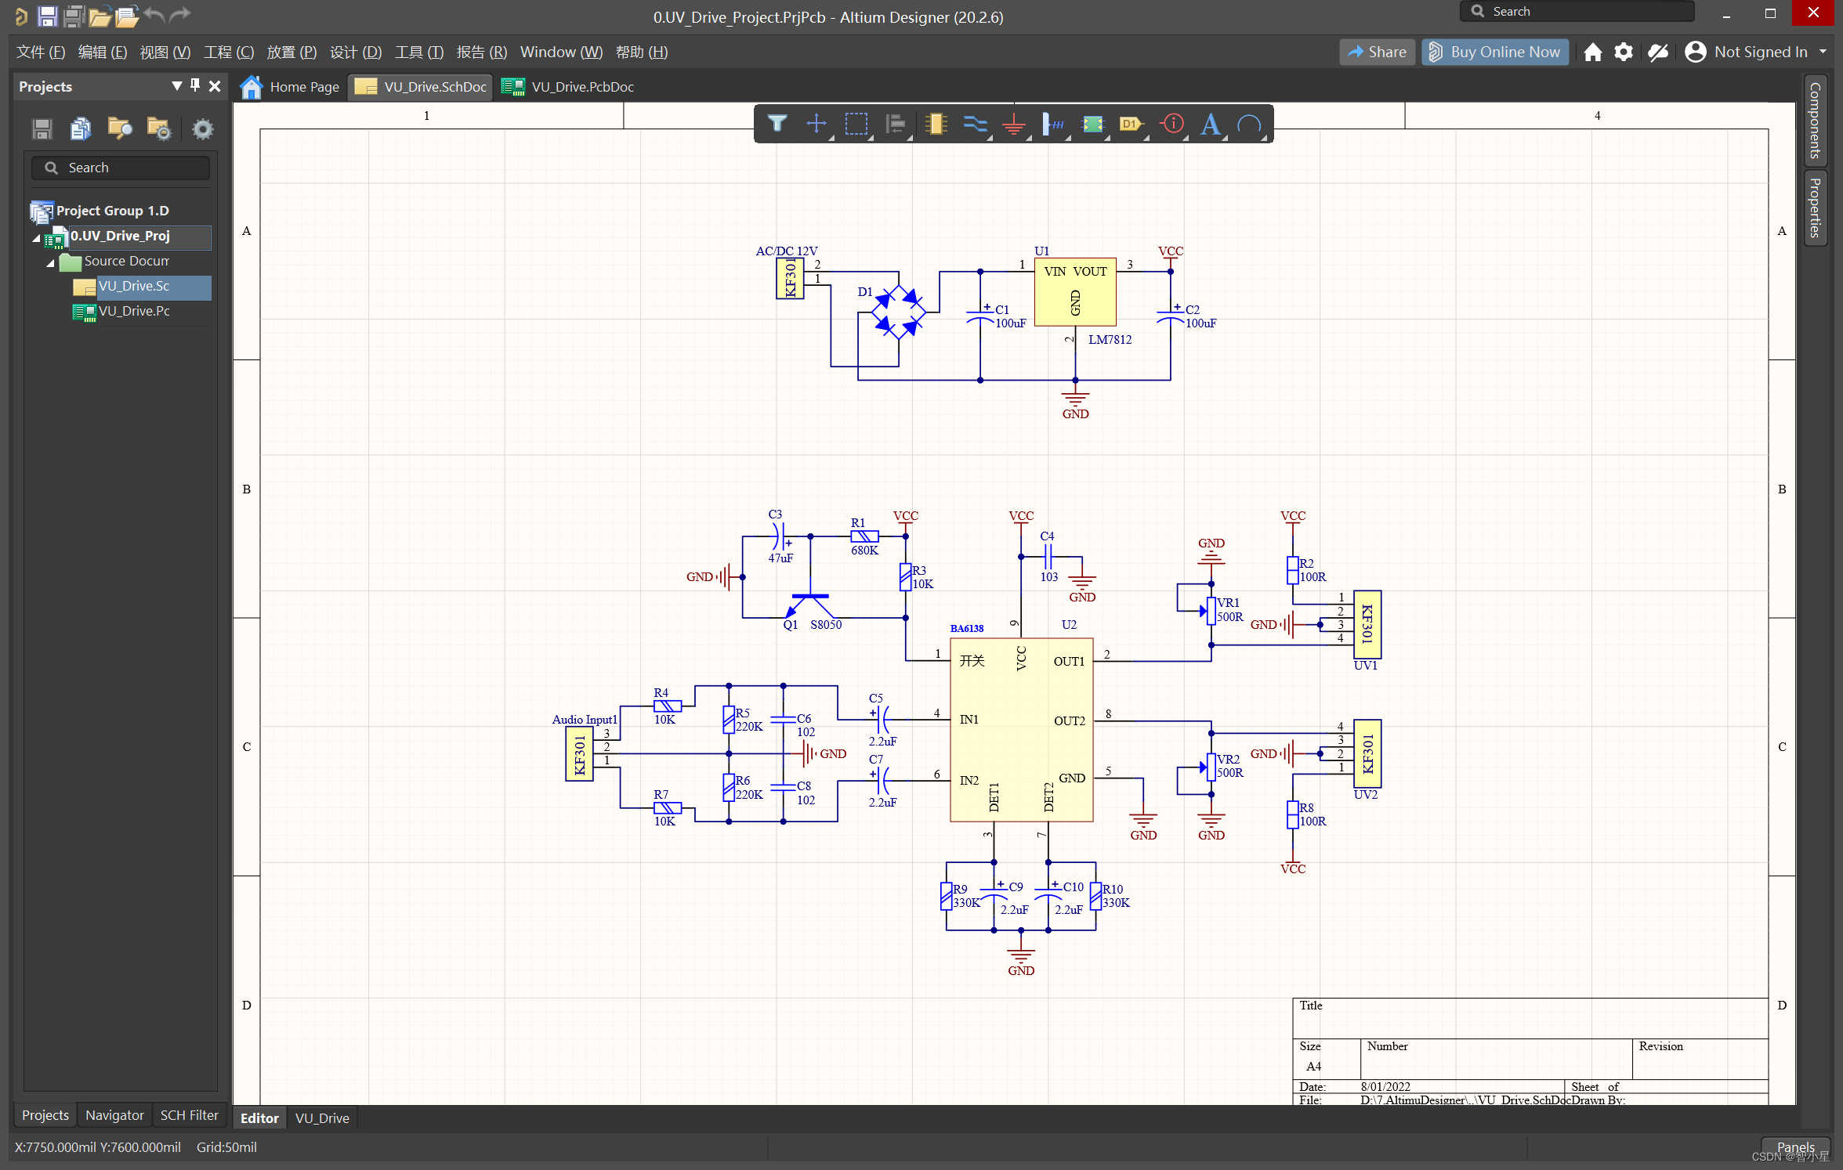Click the Panels button in status bar
Screen dimensions: 1843x1170
(1794, 1147)
